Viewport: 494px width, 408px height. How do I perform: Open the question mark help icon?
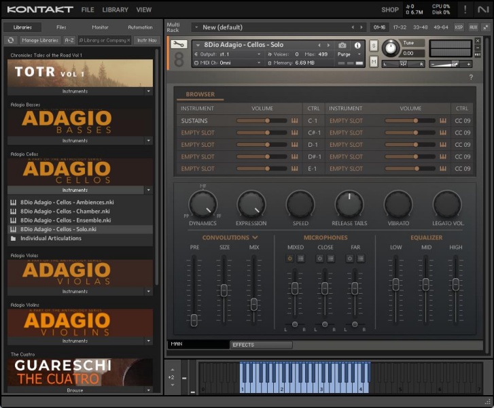coord(471,78)
